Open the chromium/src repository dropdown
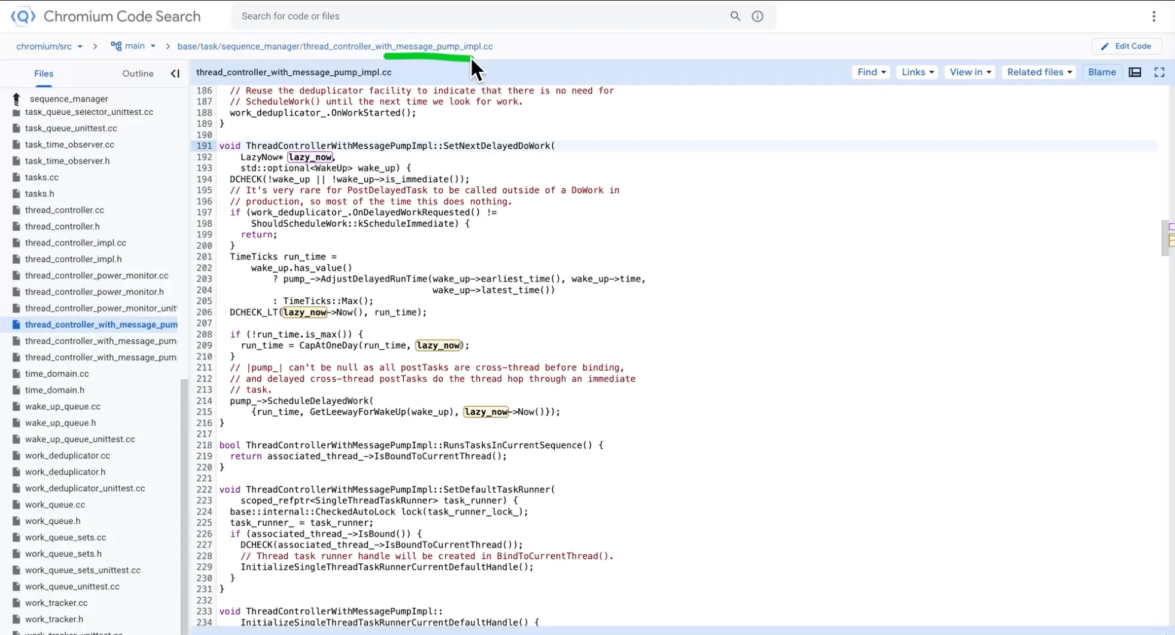The image size is (1175, 635). (49, 46)
